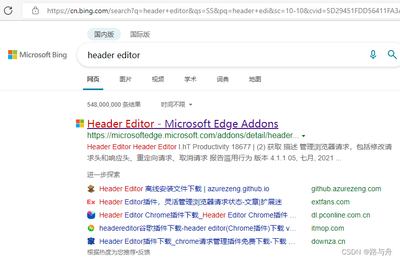400x260 pixels.
Task: Open the 时间不限 date filter dropdown
Action: point(176,105)
